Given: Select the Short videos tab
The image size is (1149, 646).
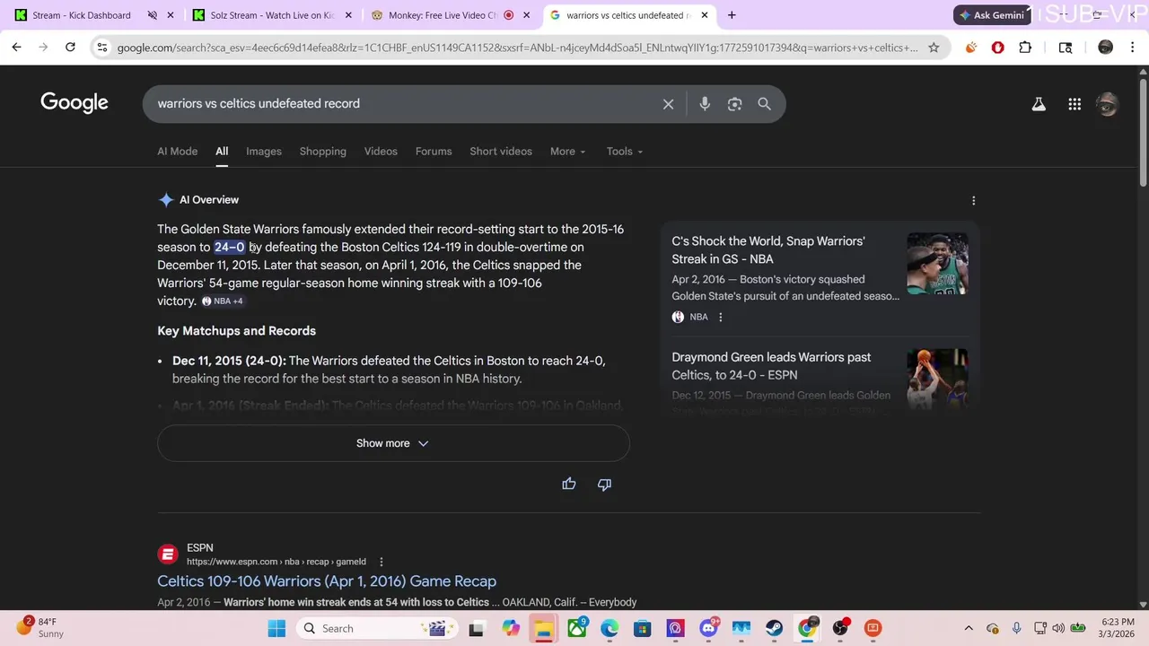Looking at the screenshot, I should click(x=501, y=152).
